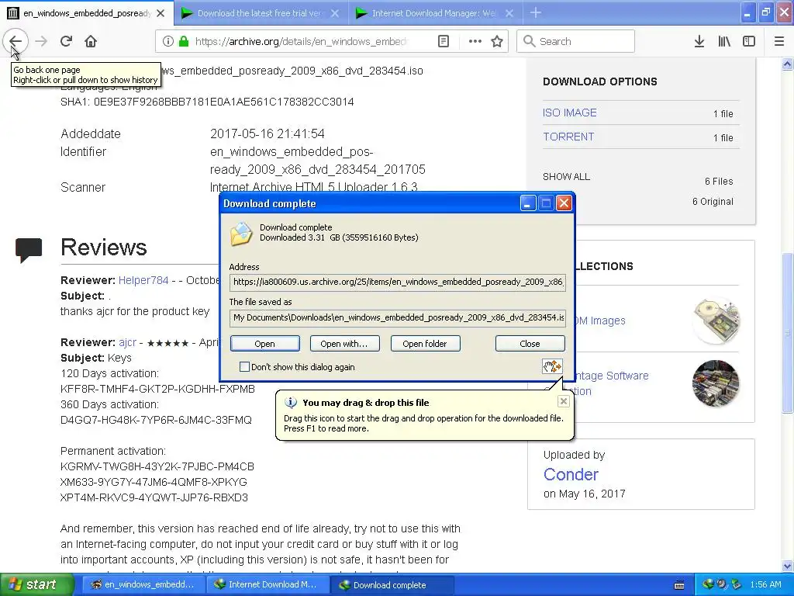Viewport: 794px width, 596px height.
Task: Reload the current page
Action: [x=66, y=41]
